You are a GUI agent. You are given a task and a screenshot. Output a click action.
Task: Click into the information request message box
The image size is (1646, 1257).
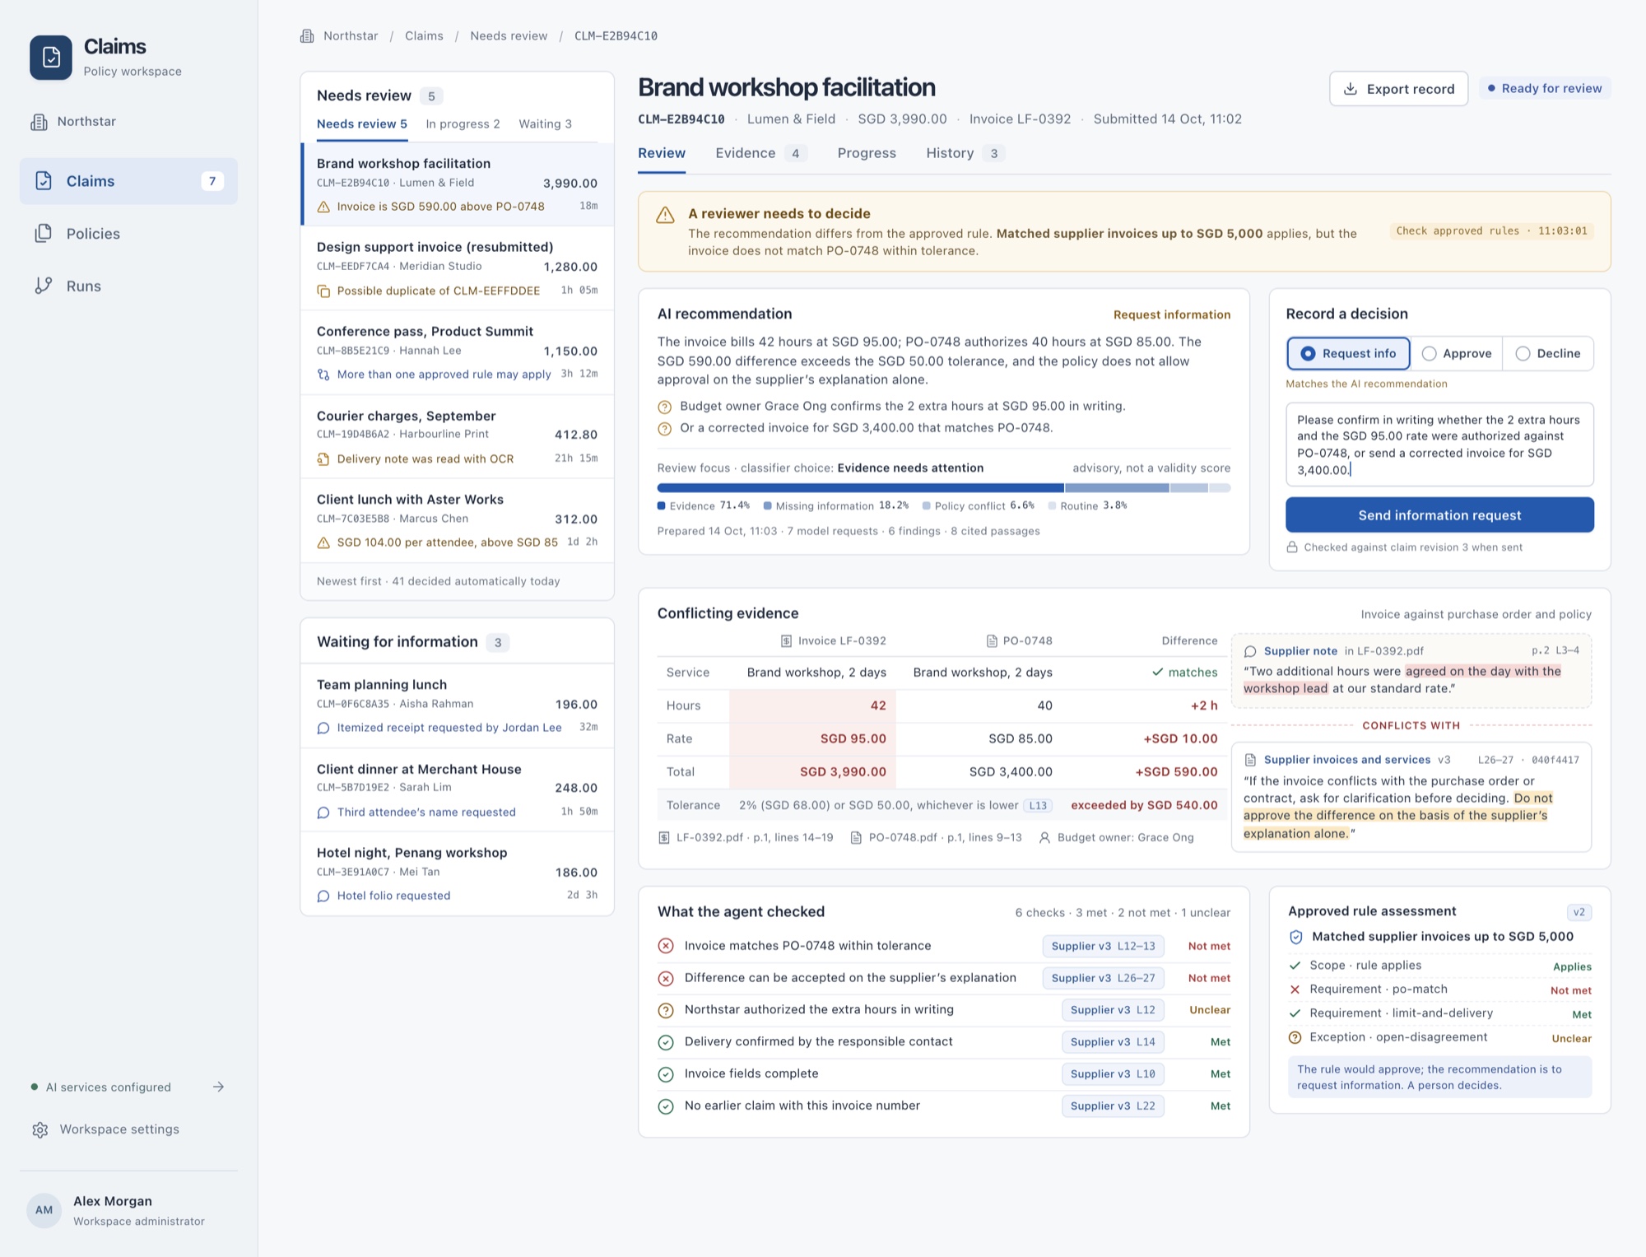pos(1439,445)
